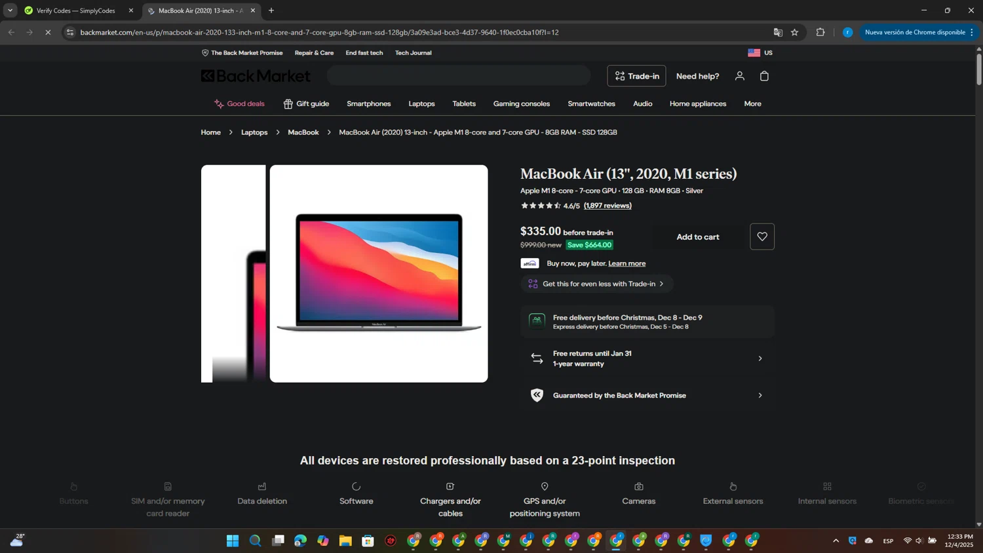Open the Audio category

[642, 104]
